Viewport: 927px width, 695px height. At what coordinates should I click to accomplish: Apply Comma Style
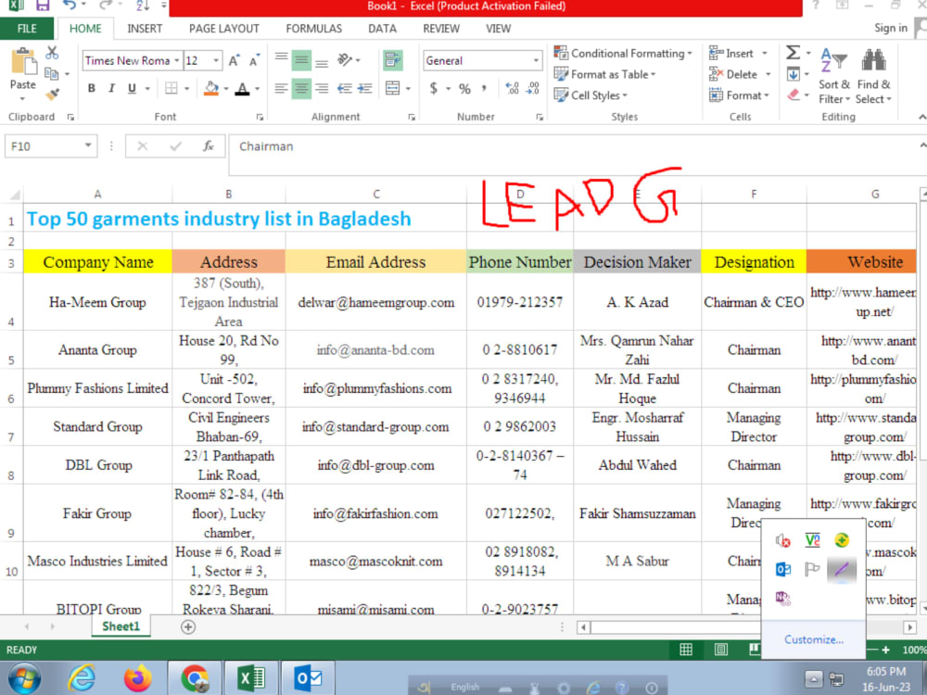pos(484,88)
